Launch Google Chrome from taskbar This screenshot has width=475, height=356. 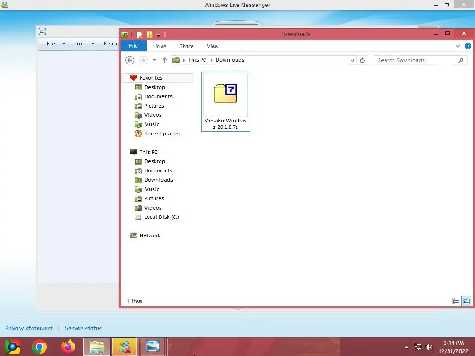tap(39, 347)
